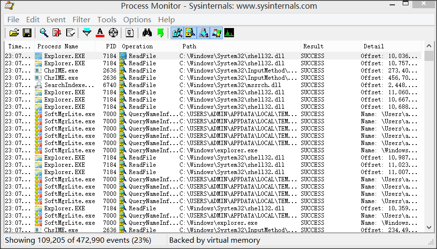Open the Filter menu

pos(81,19)
